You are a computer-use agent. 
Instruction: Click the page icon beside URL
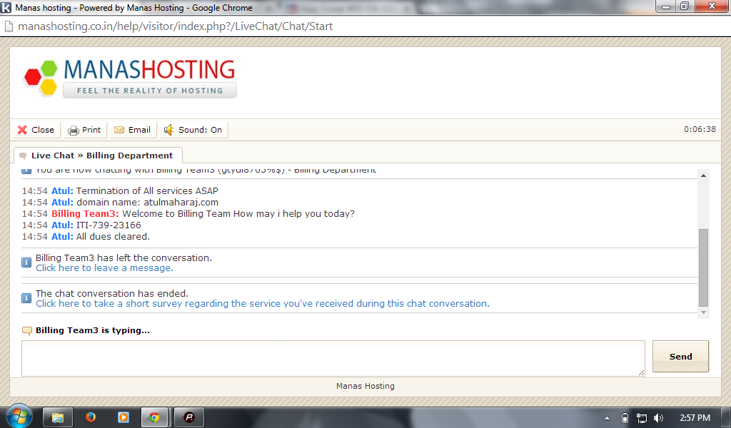tap(9, 26)
